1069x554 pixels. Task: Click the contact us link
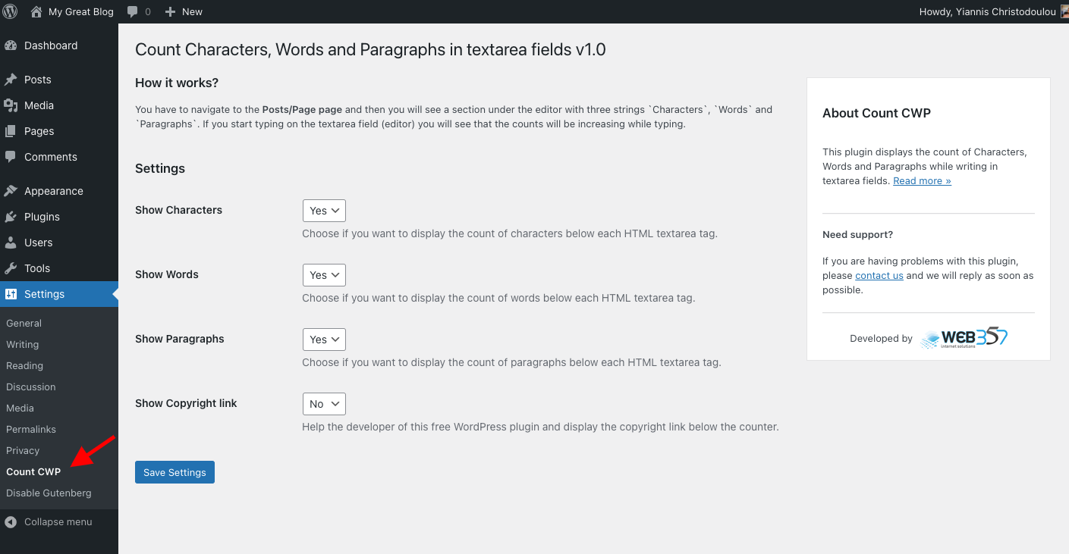879,275
